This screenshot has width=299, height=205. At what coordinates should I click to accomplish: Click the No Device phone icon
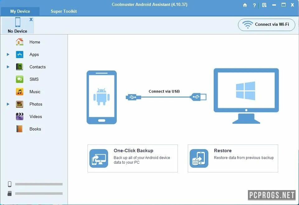point(18,22)
